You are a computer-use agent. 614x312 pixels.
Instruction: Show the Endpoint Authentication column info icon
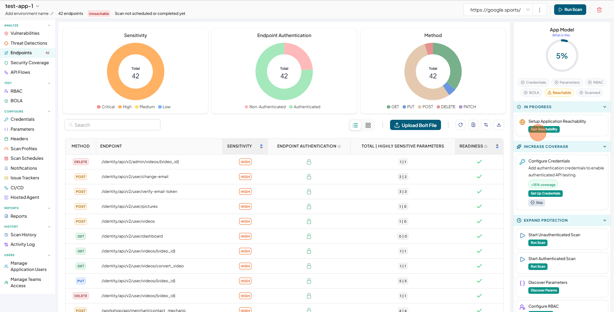click(339, 146)
